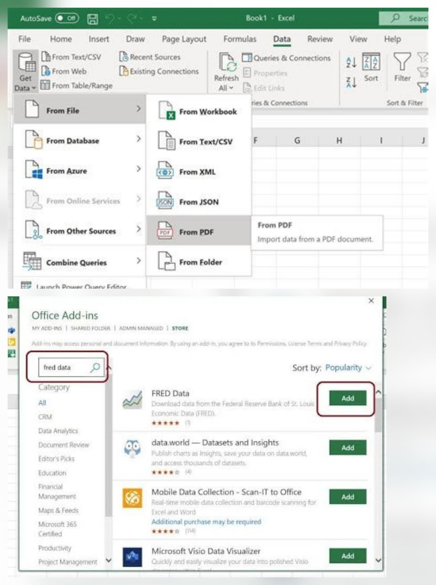Select column G header
Image resolution: width=436 pixels, height=585 pixels.
(297, 140)
